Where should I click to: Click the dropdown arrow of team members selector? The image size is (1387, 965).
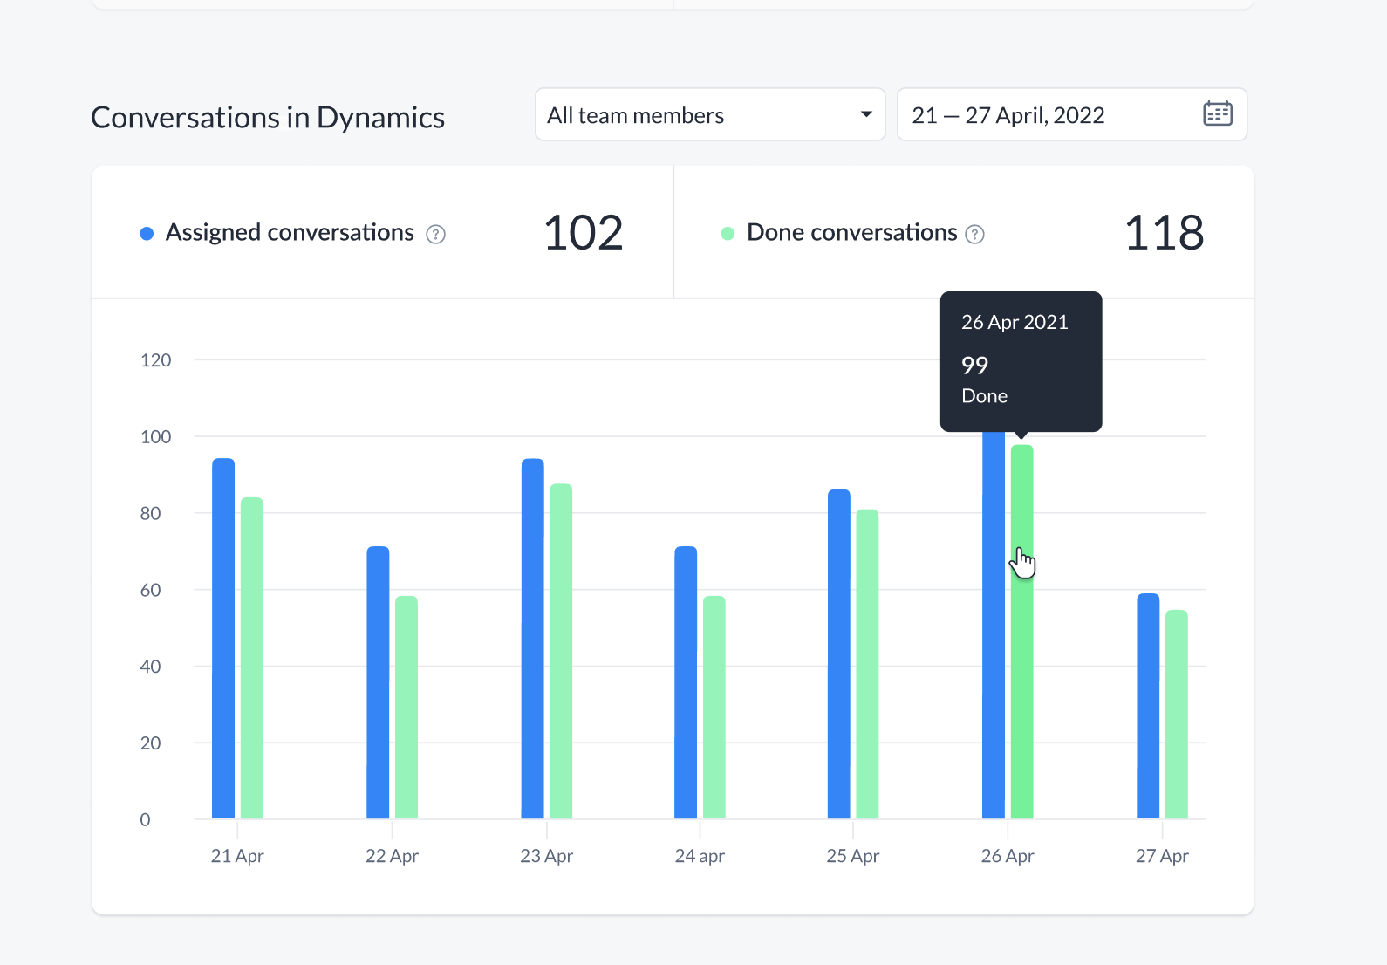865,114
